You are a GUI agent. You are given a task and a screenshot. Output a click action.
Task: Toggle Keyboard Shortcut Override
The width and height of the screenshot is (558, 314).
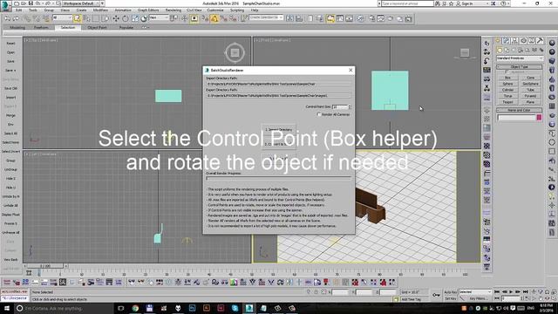[x=194, y=18]
